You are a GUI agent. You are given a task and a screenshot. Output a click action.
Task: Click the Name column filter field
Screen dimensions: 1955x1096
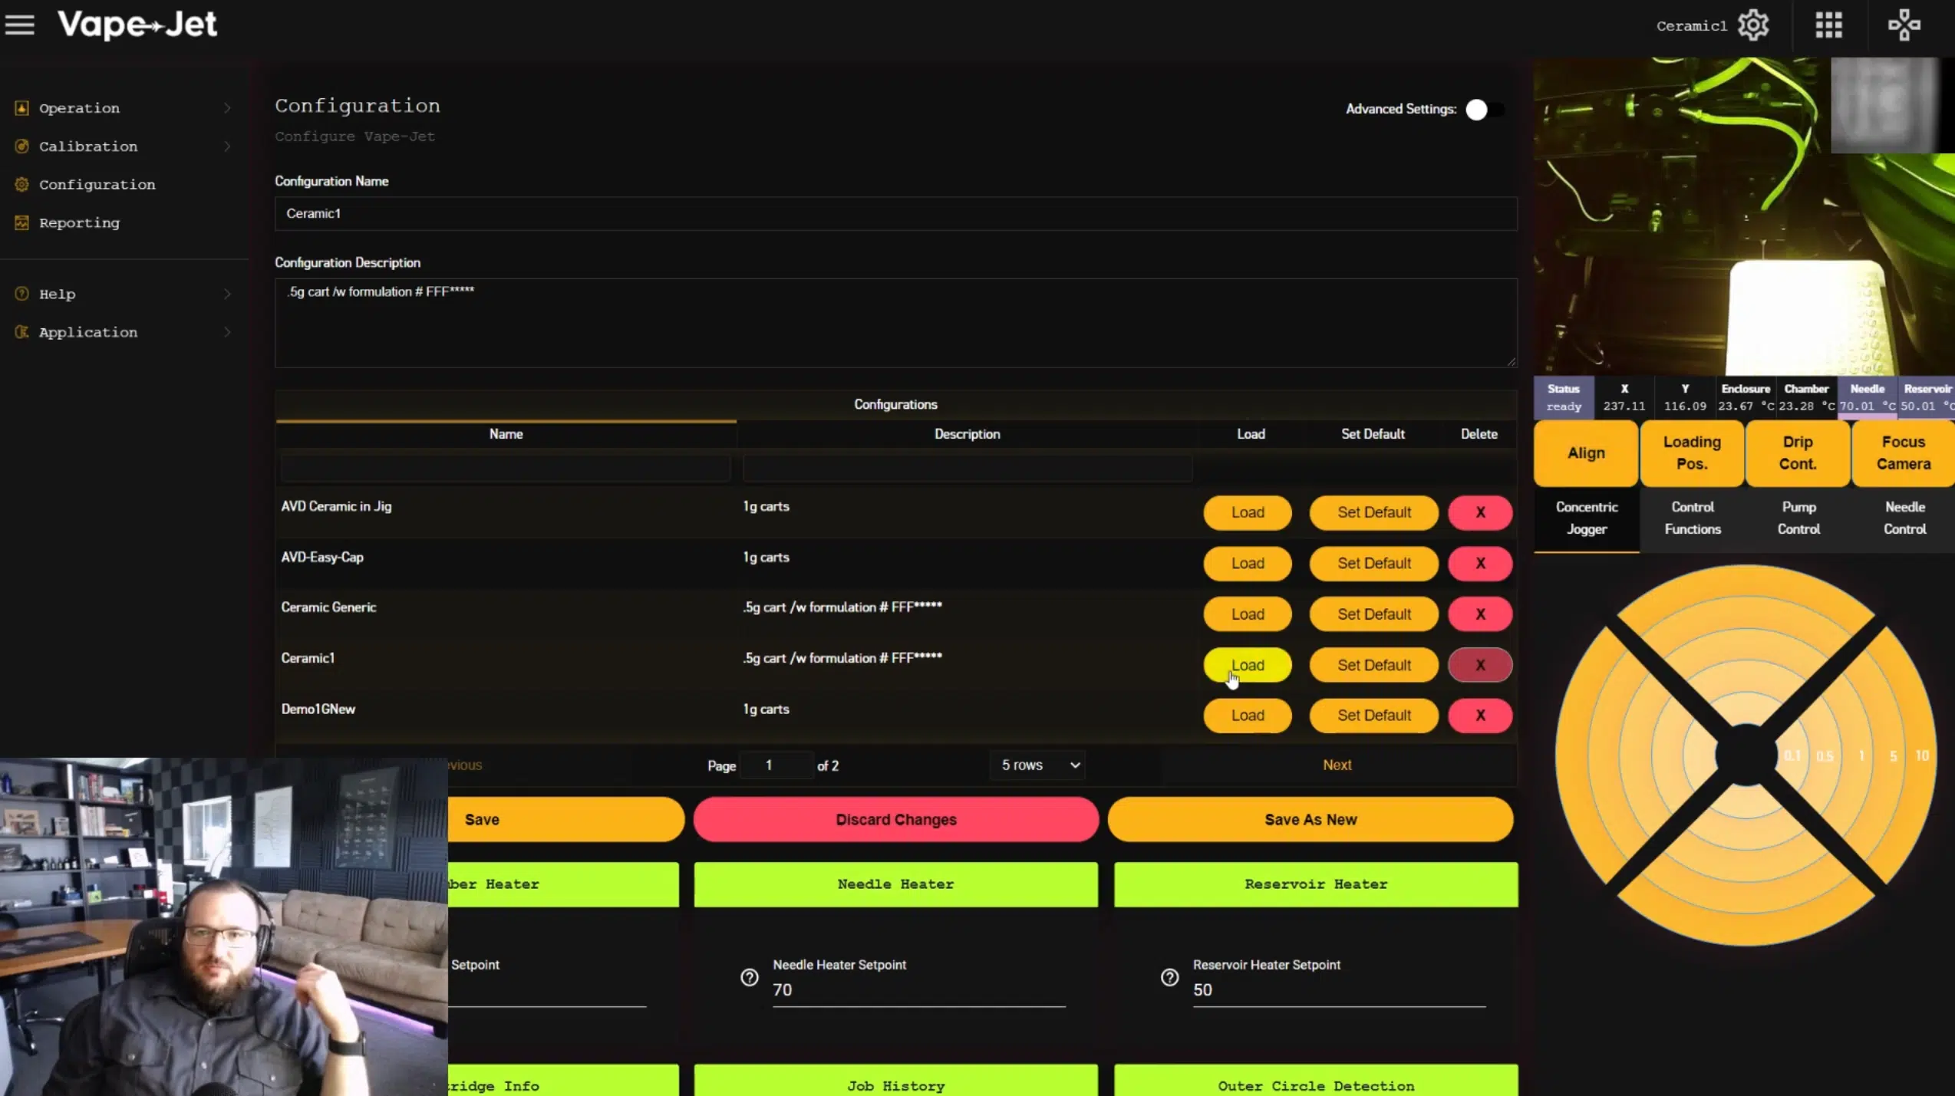point(506,469)
